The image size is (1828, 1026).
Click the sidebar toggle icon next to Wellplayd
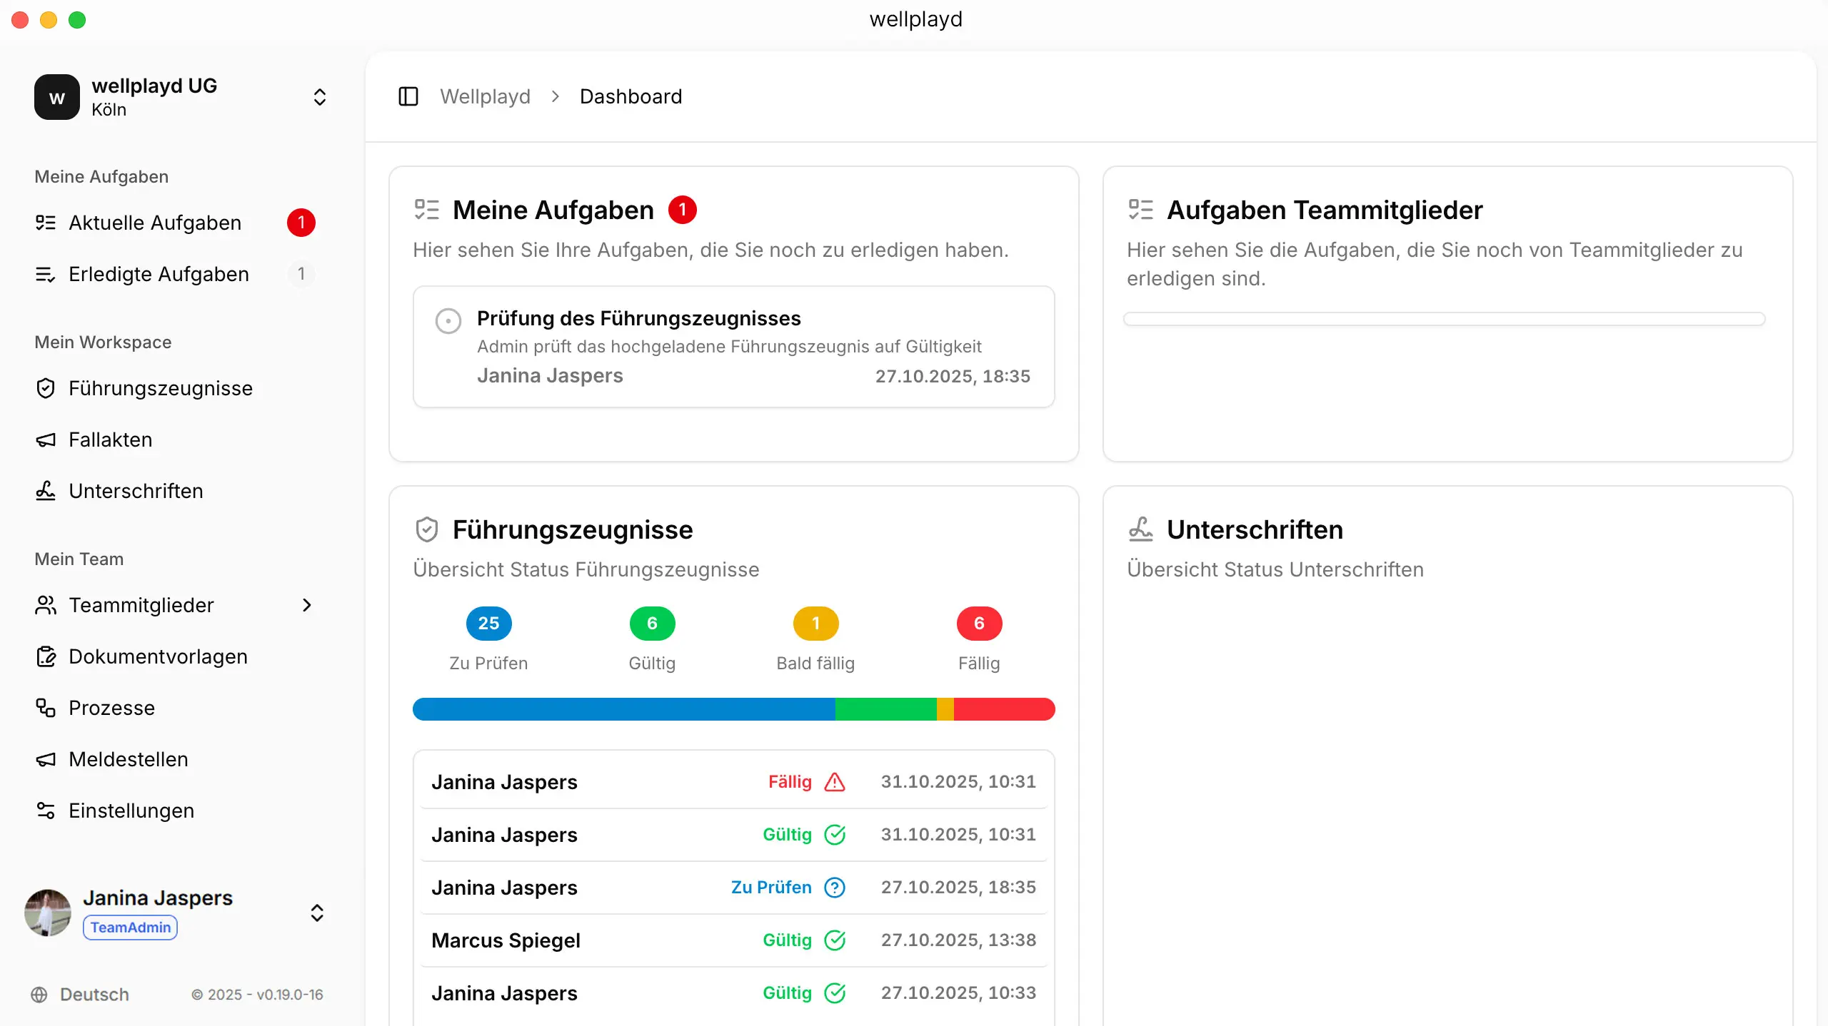coord(408,96)
